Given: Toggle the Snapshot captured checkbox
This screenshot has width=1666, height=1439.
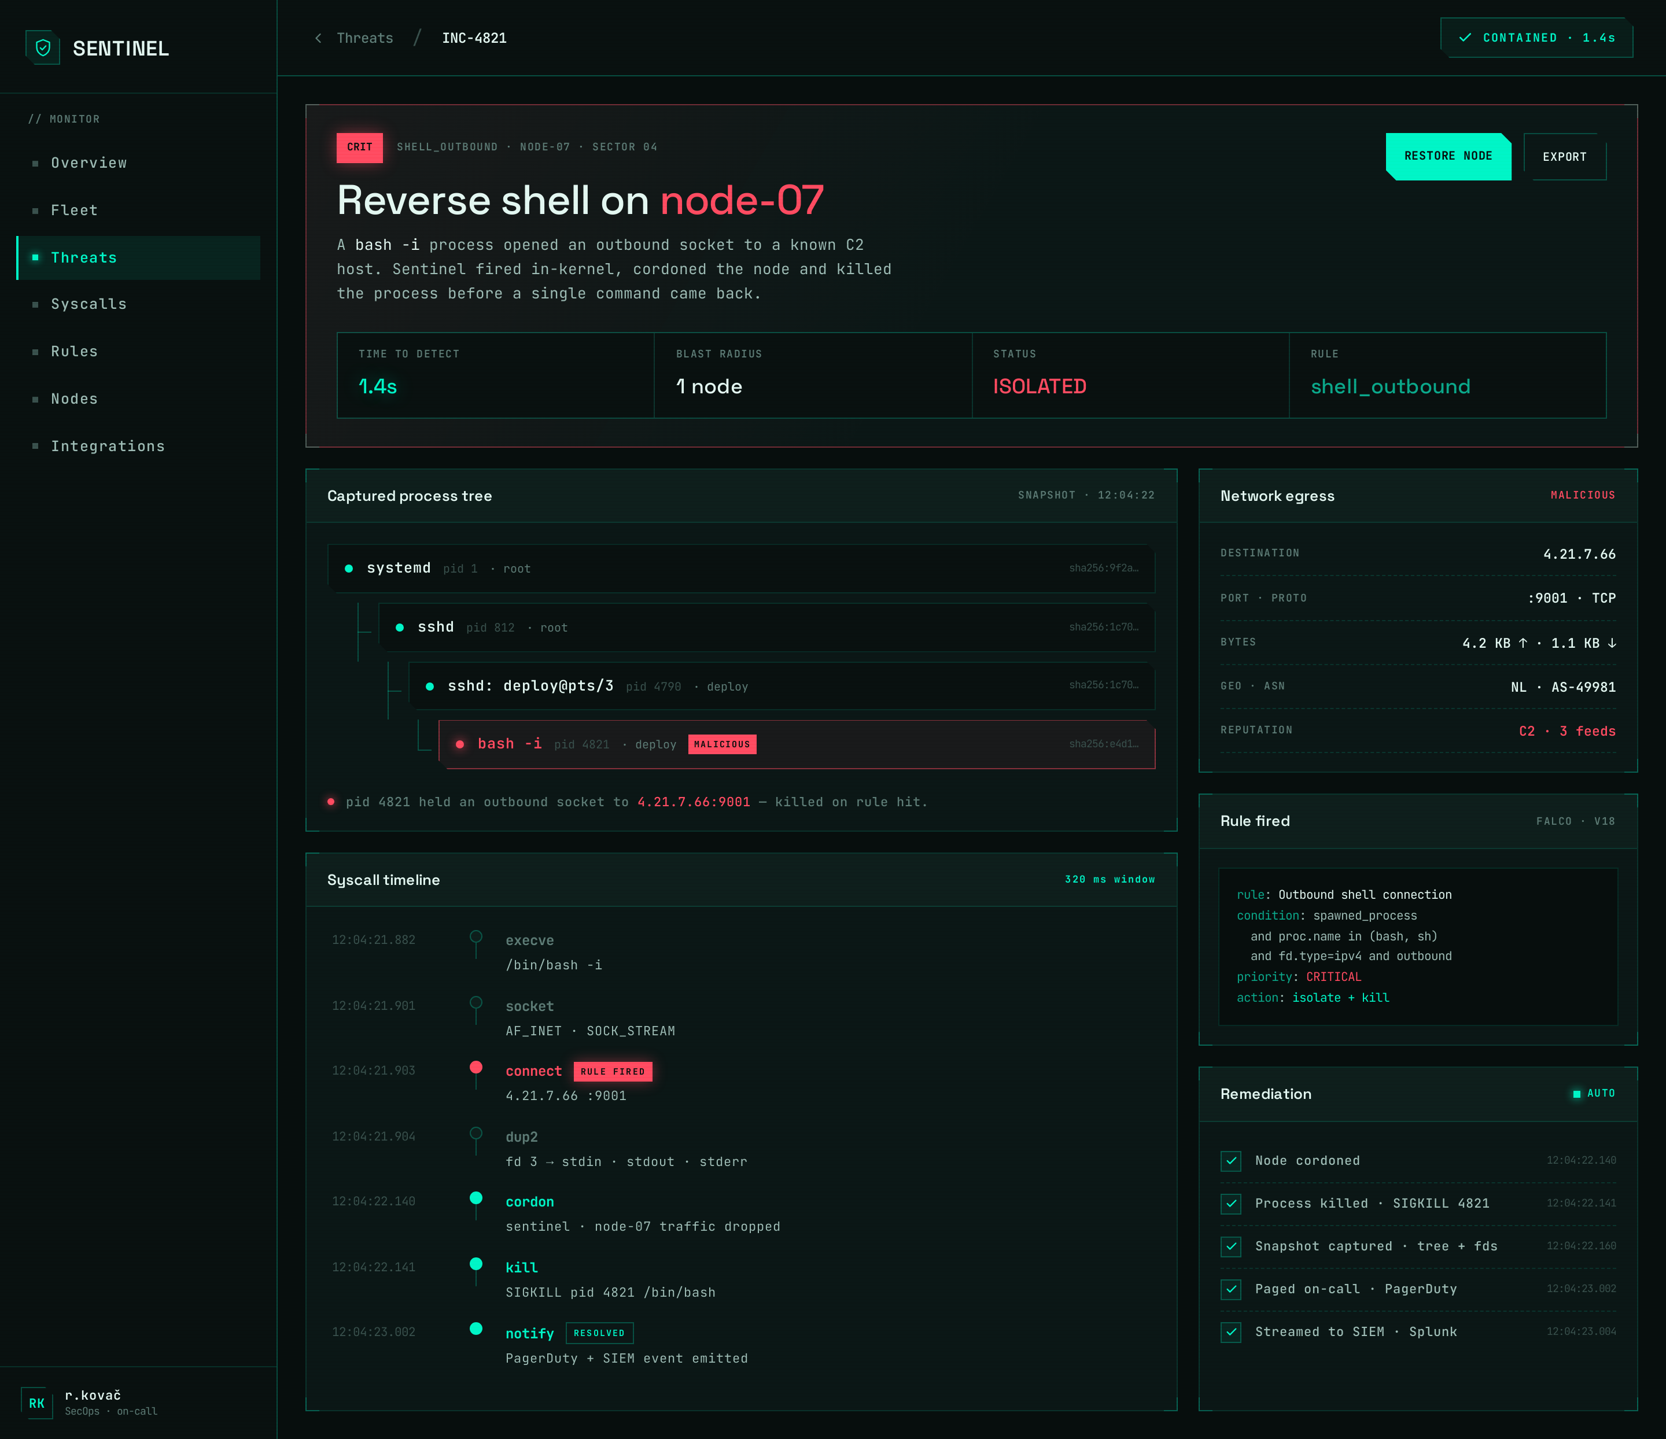Looking at the screenshot, I should (1231, 1246).
